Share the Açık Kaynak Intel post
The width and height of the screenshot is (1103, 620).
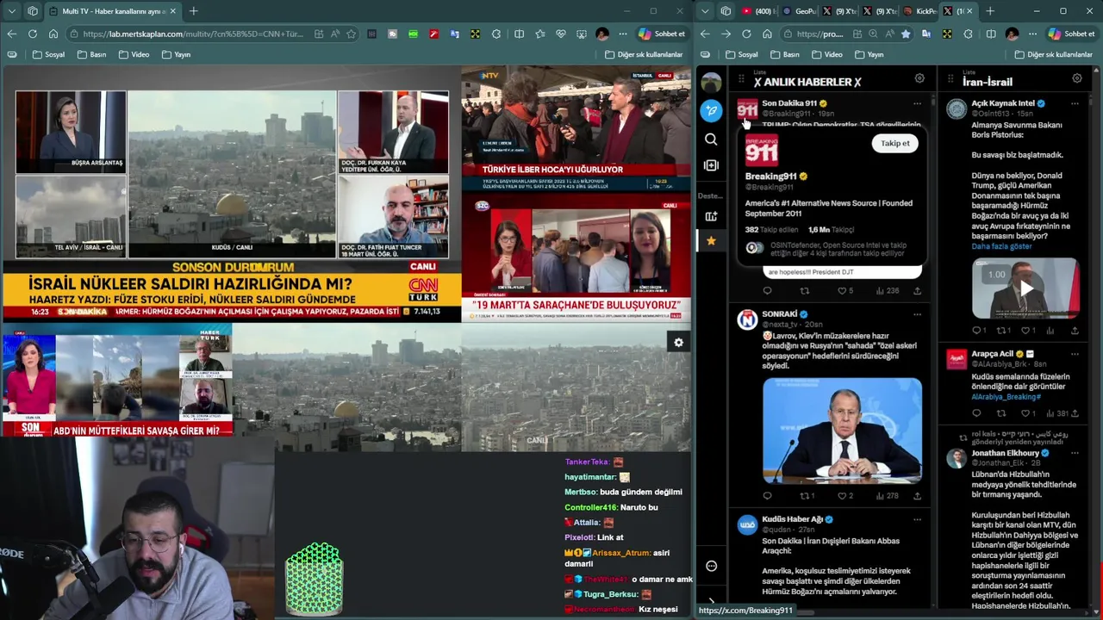[1075, 331]
